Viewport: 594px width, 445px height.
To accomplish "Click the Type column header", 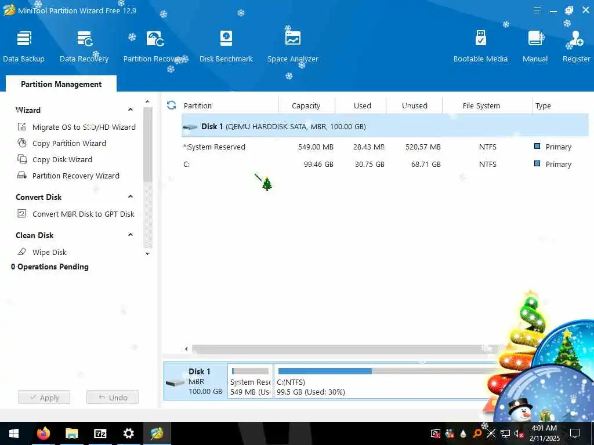I will [x=543, y=105].
